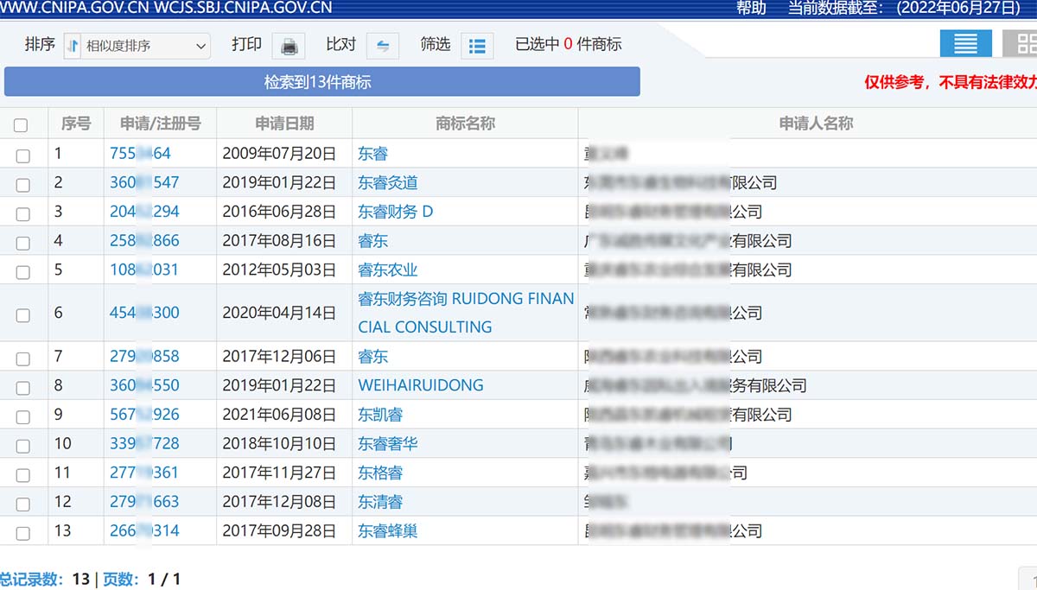Viewport: 1037px width, 590px height.
Task: Click the printer icon next to 打印
Action: 289,46
